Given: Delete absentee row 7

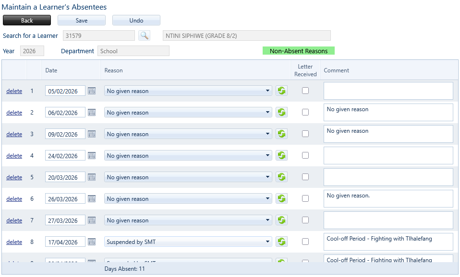Looking at the screenshot, I should (x=14, y=220).
